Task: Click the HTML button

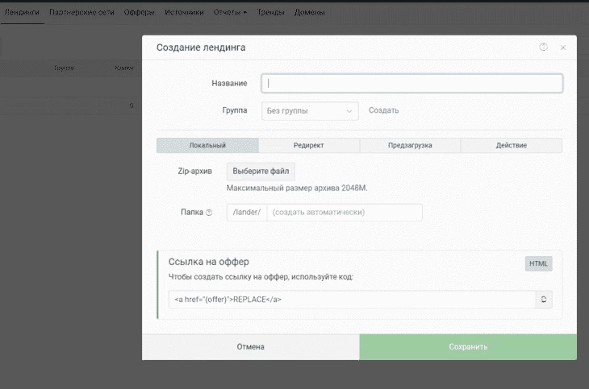Action: [x=538, y=263]
